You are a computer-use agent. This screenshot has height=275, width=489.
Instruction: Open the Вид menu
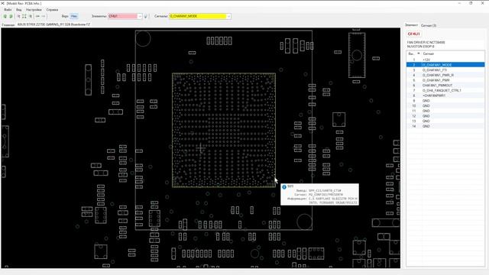[18, 10]
